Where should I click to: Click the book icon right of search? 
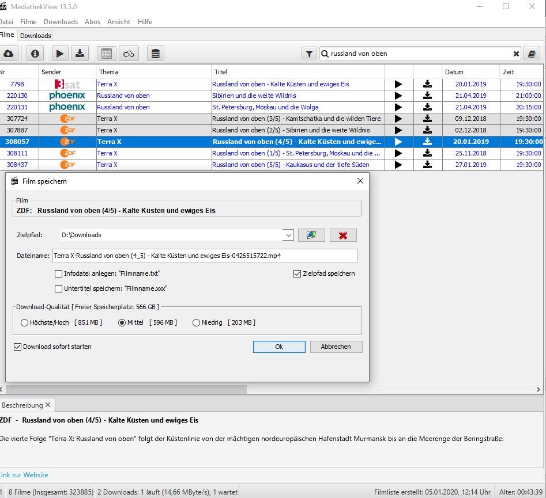click(x=532, y=54)
